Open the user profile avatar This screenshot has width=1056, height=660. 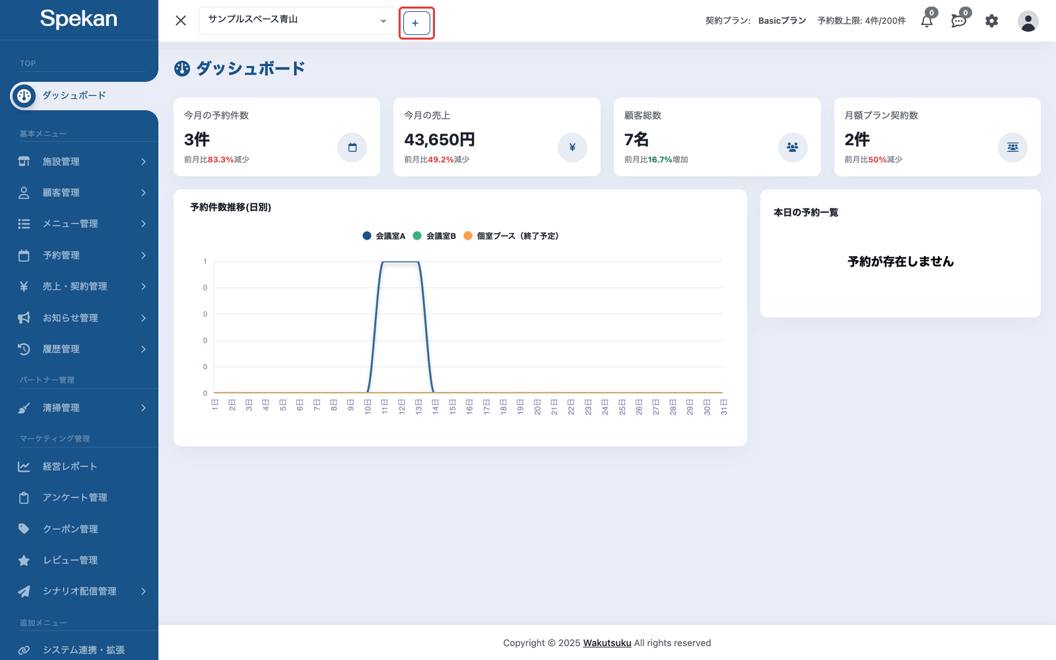point(1028,21)
